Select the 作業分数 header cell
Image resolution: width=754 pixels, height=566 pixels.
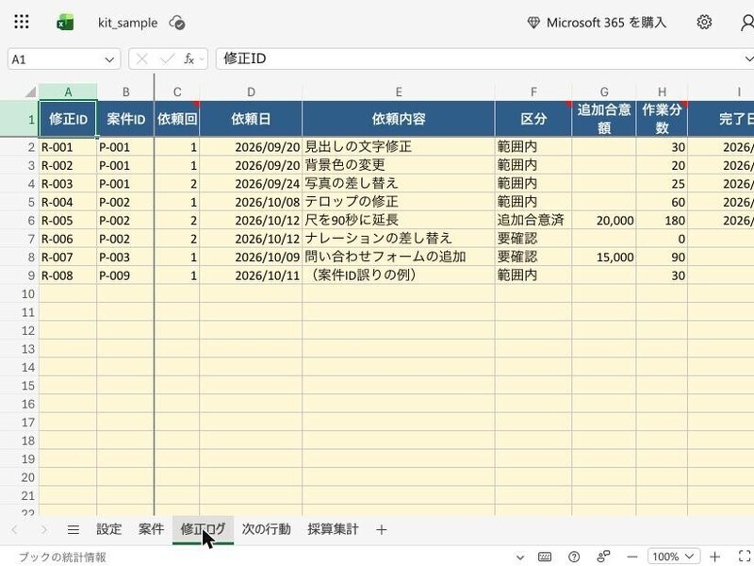pos(662,119)
